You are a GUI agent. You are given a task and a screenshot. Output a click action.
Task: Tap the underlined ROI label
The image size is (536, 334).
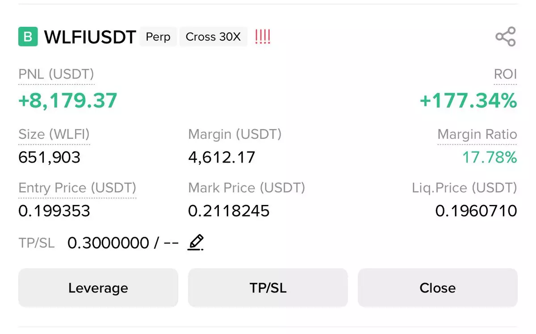point(505,74)
